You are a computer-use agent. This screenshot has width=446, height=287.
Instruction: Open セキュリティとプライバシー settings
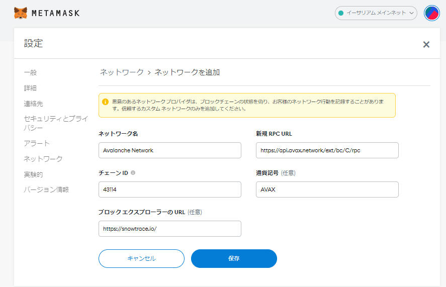[x=56, y=123]
